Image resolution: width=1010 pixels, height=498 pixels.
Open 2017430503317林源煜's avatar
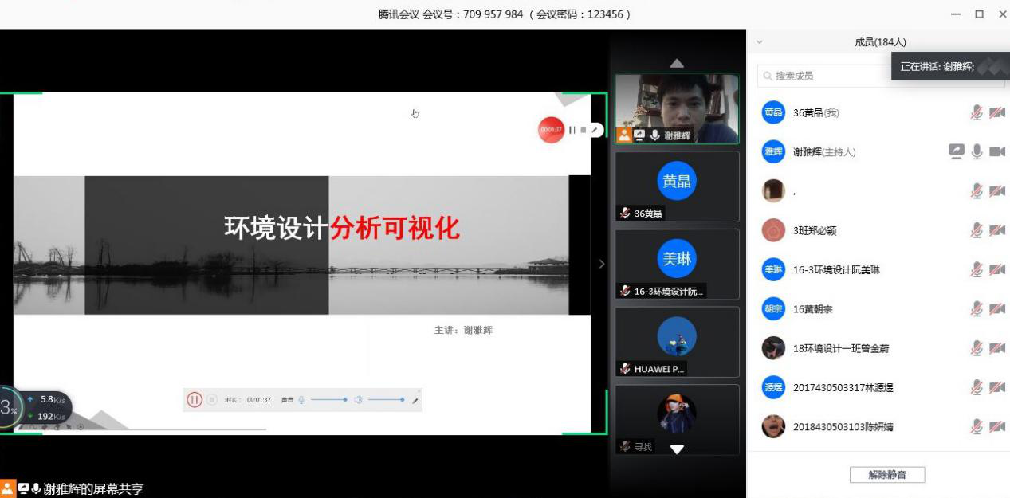point(773,387)
